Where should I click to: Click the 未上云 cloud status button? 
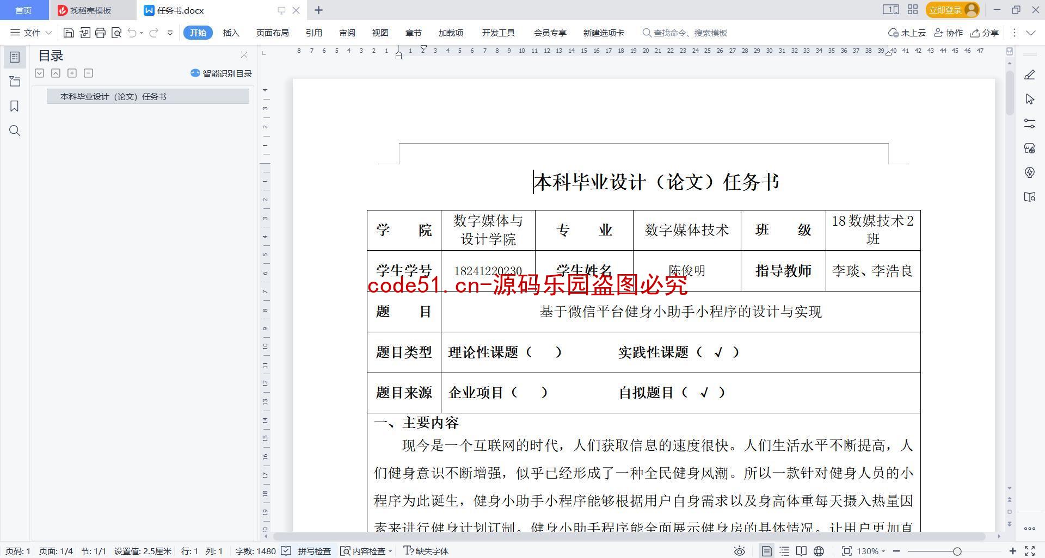point(907,33)
